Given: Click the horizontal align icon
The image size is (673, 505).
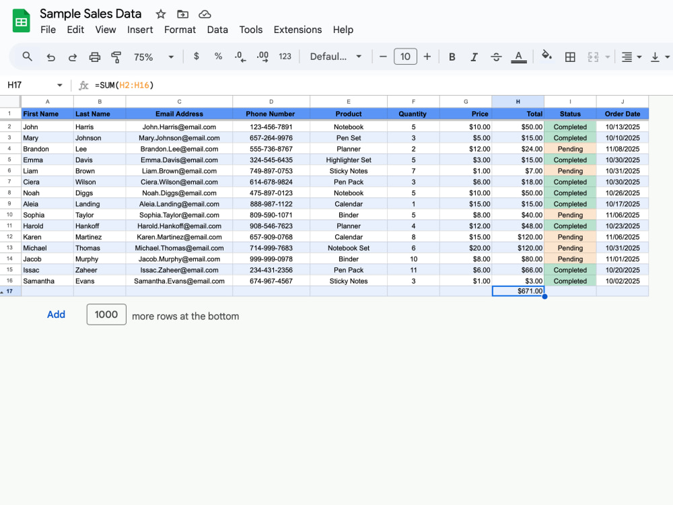Looking at the screenshot, I should (627, 57).
